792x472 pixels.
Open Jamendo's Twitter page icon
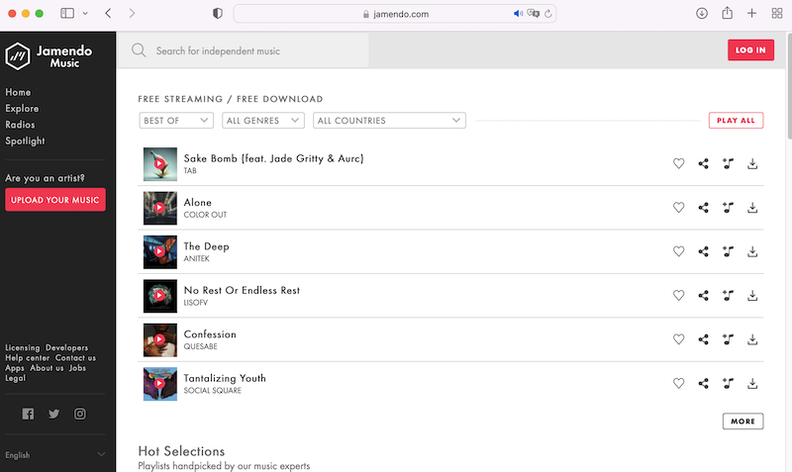53,414
